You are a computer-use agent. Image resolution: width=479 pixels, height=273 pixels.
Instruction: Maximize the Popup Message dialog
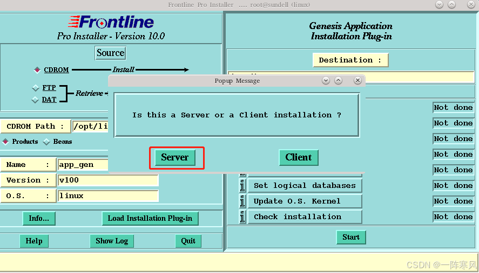coord(338,81)
